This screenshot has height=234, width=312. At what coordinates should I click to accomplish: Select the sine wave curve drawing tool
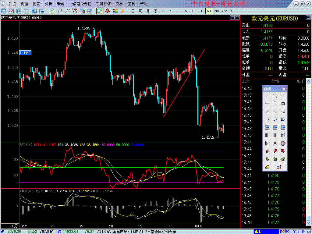tap(283, 112)
